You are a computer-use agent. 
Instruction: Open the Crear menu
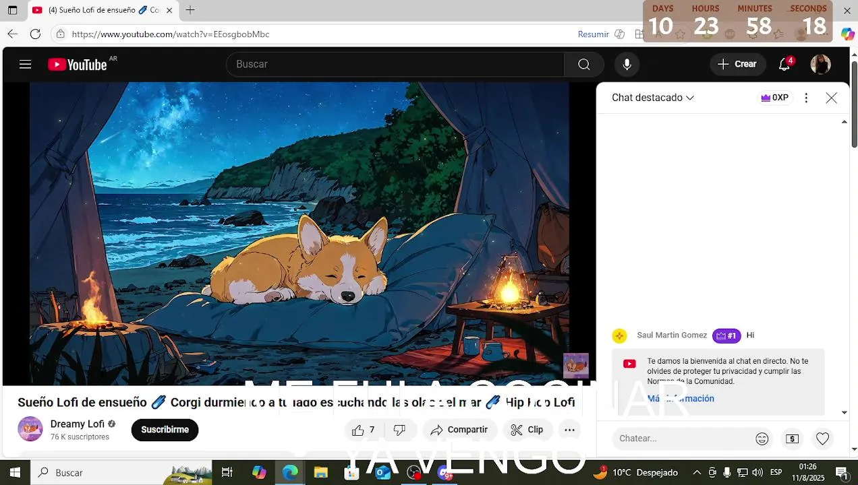click(737, 64)
